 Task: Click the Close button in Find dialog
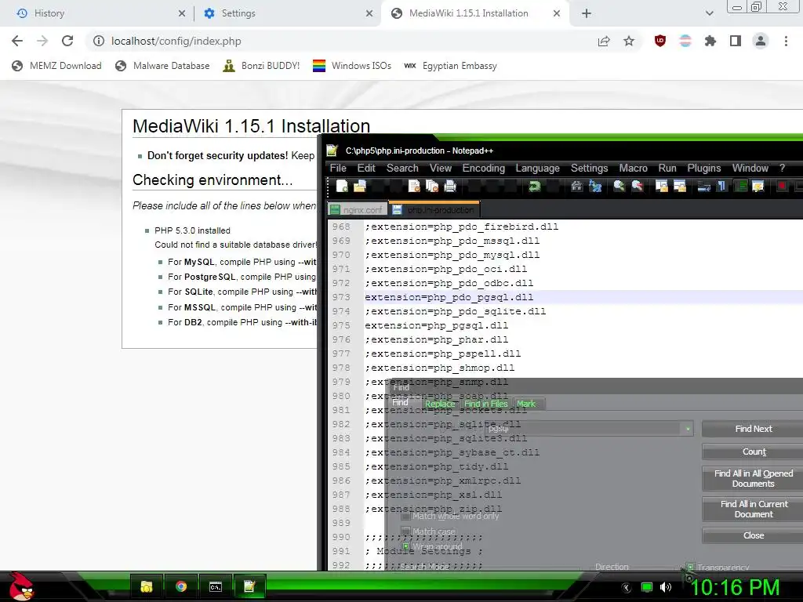click(x=754, y=535)
